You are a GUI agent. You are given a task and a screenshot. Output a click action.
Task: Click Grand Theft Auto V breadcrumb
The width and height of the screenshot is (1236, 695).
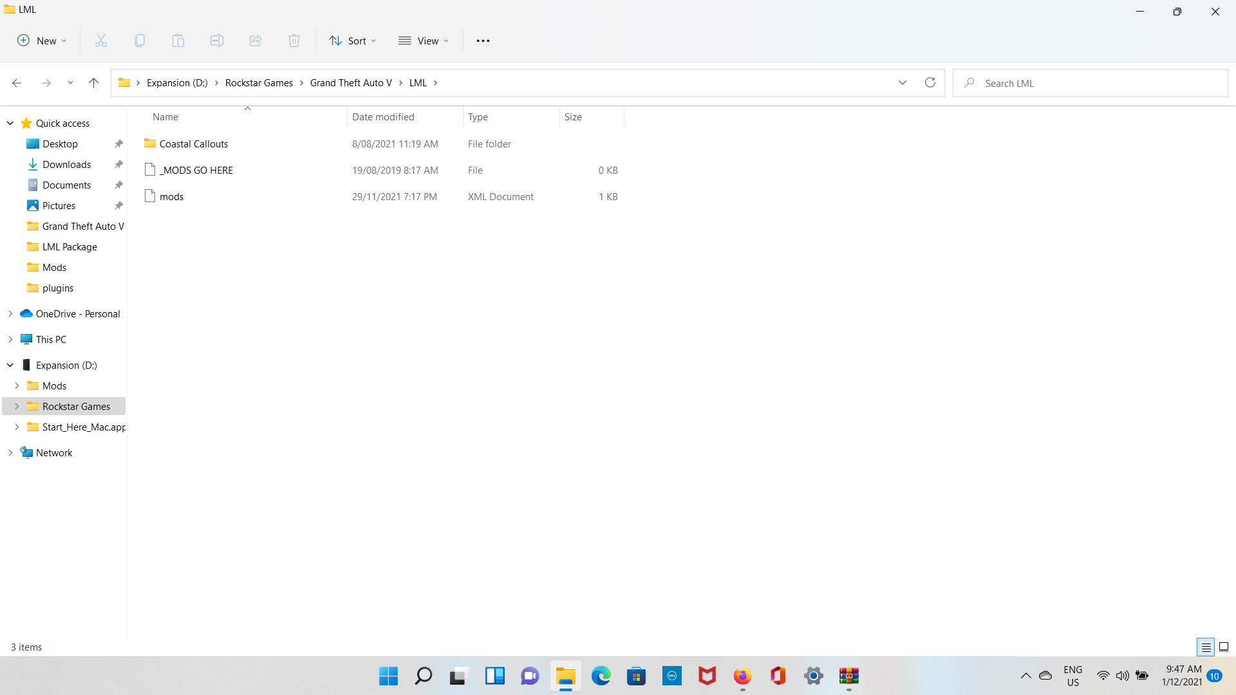[x=351, y=82]
